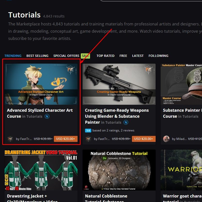The width and height of the screenshot is (202, 202).
Task: Switch to the Trending tab
Action: click(13, 56)
